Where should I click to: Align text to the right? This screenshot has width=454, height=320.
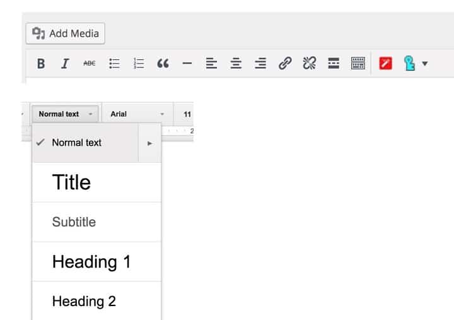coord(260,63)
